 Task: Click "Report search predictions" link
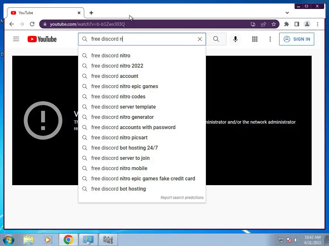tap(182, 198)
